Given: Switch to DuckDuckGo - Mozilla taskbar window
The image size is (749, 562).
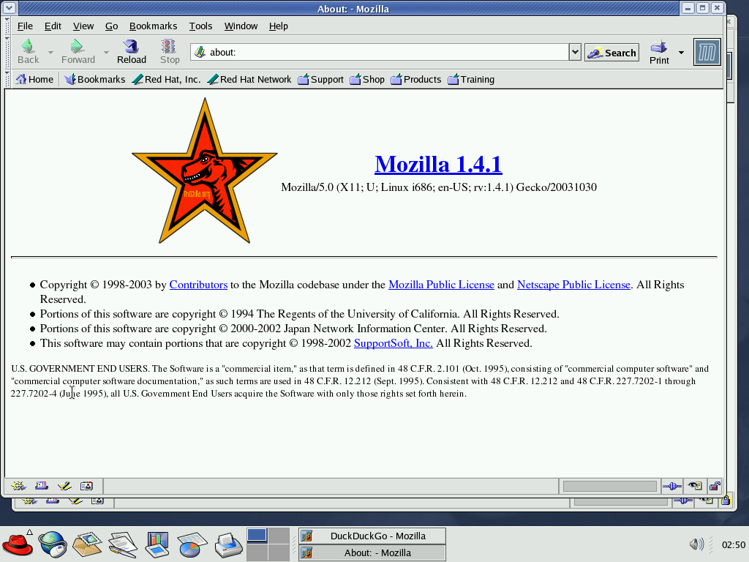Looking at the screenshot, I should click(372, 536).
